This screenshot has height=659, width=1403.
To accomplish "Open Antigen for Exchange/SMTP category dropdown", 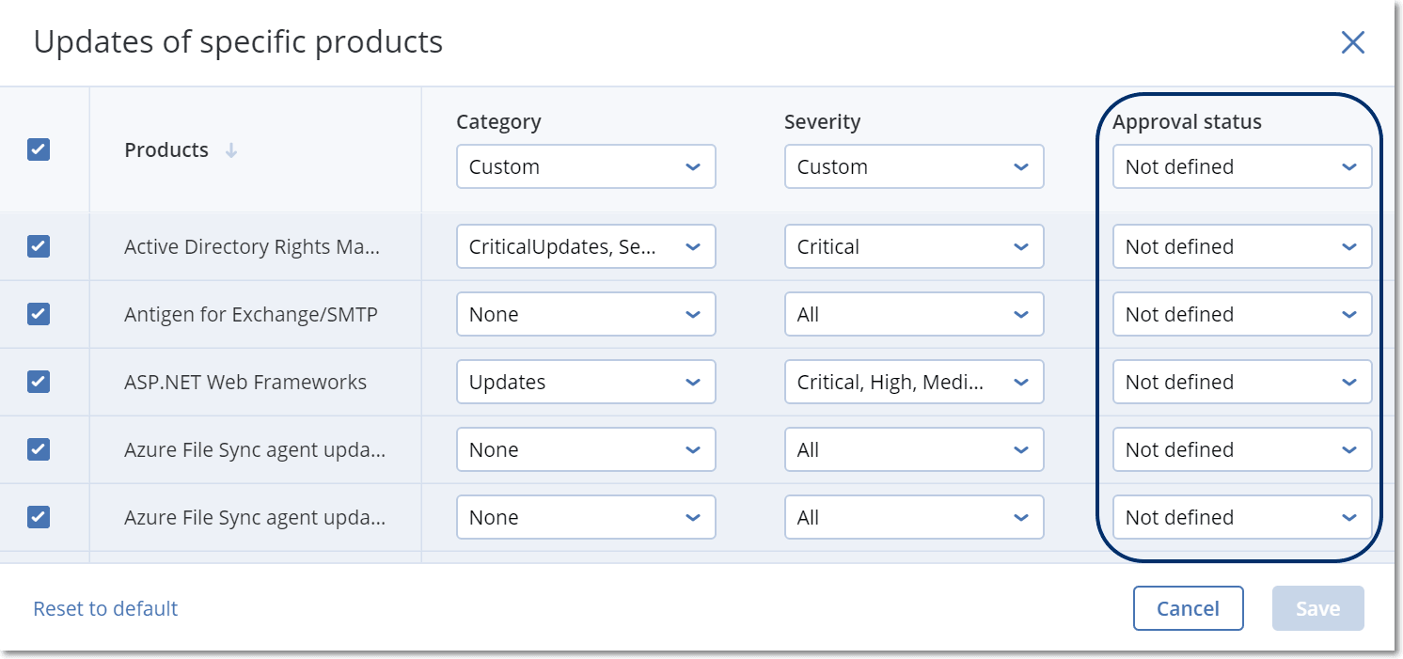I will click(x=585, y=314).
